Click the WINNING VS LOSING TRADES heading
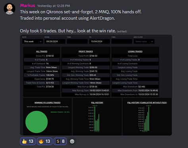This screenshot has height=148, width=188. click(x=48, y=103)
